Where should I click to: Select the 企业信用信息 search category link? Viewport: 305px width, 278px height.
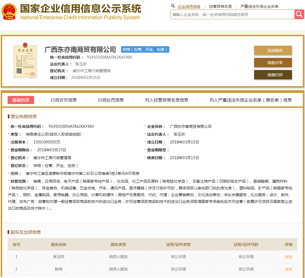pos(189,6)
